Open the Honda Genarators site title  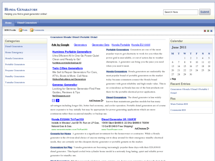[21, 9]
